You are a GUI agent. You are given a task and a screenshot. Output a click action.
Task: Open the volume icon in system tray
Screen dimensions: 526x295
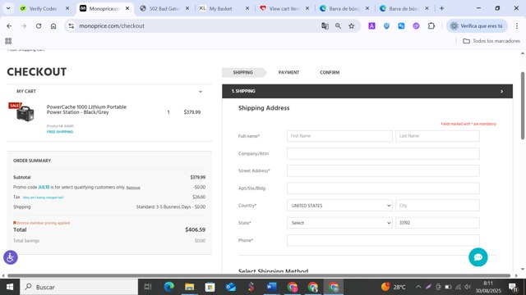[x=468, y=287]
